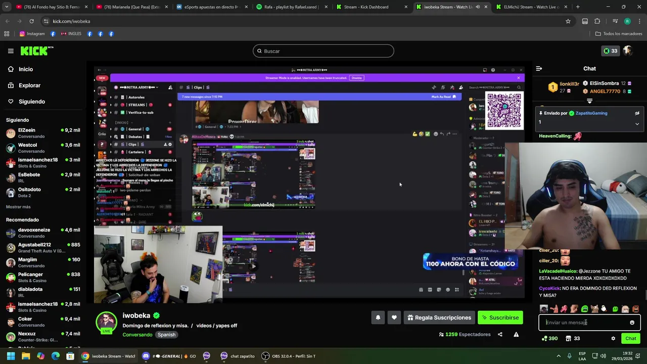This screenshot has height=364, width=647.
Task: Expand the pinned message chevron
Action: click(x=637, y=123)
